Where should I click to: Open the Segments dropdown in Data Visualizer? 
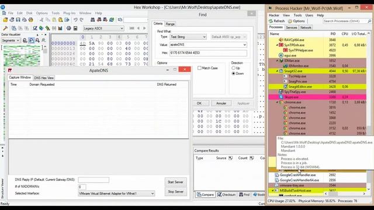click(11, 40)
